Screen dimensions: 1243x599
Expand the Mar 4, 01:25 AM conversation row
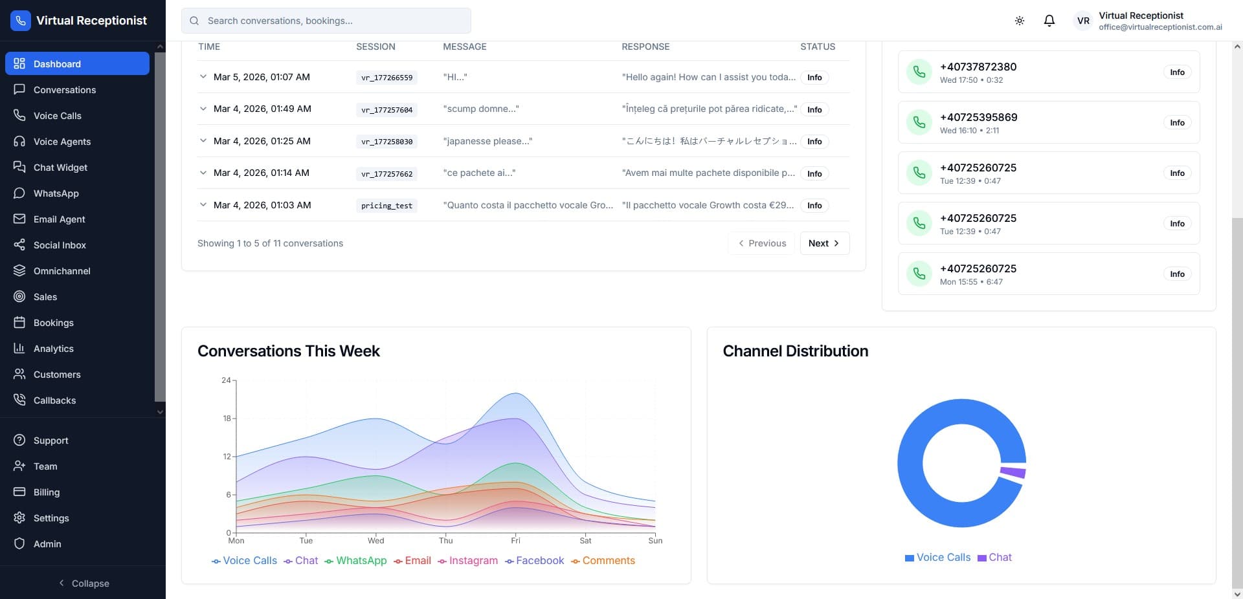[203, 141]
